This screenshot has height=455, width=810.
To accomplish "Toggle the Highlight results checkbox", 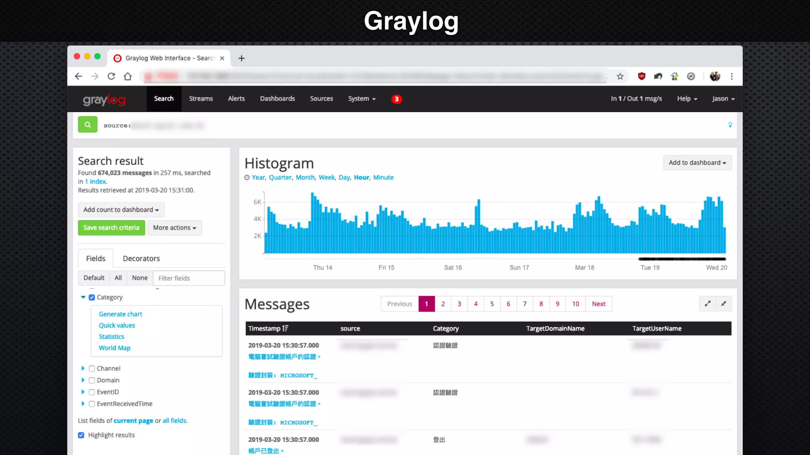I will click(x=81, y=435).
